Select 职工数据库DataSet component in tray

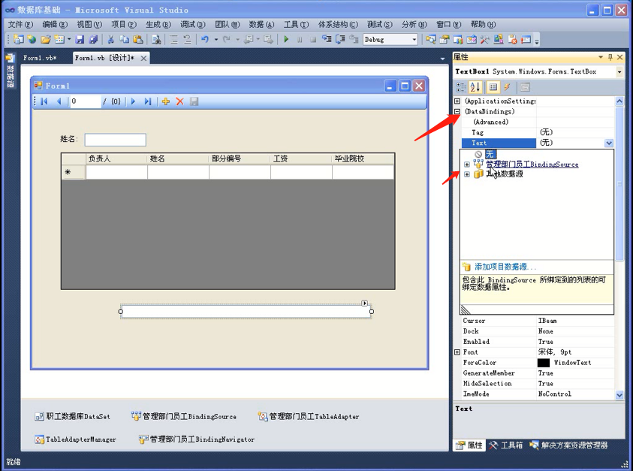72,416
